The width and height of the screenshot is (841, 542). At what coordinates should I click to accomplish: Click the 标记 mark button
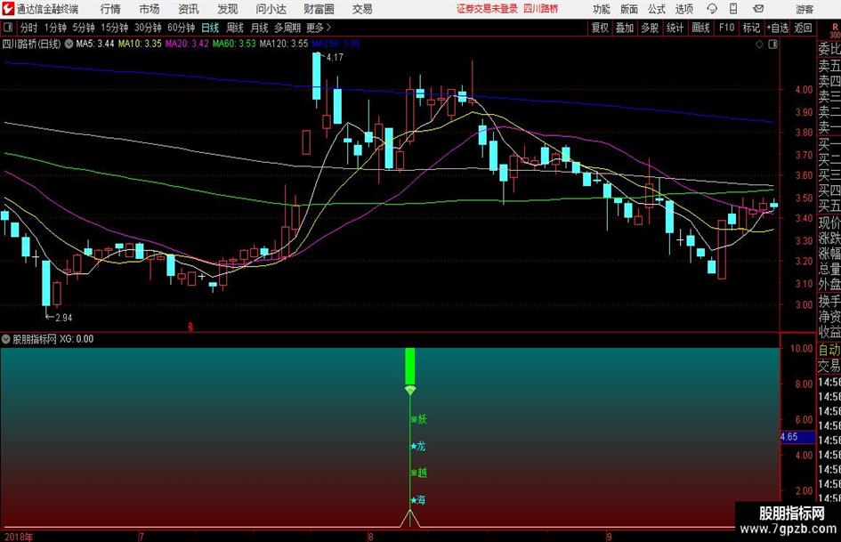coord(751,28)
